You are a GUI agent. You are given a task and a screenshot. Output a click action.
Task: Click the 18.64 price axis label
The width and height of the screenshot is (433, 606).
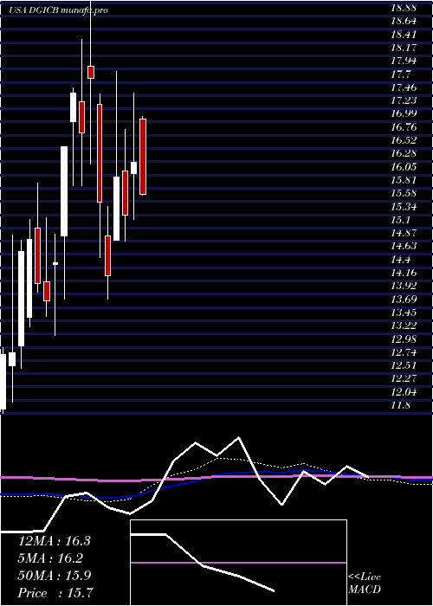click(x=404, y=22)
